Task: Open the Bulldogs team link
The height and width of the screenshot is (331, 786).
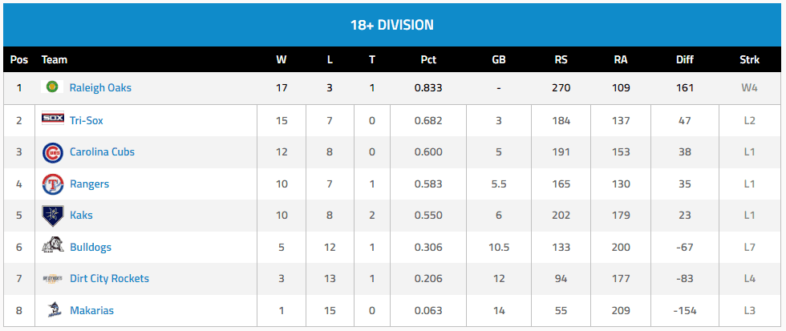Action: coord(91,248)
